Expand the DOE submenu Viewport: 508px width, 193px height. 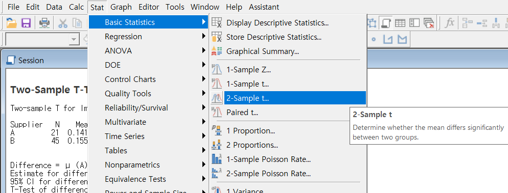(148, 65)
